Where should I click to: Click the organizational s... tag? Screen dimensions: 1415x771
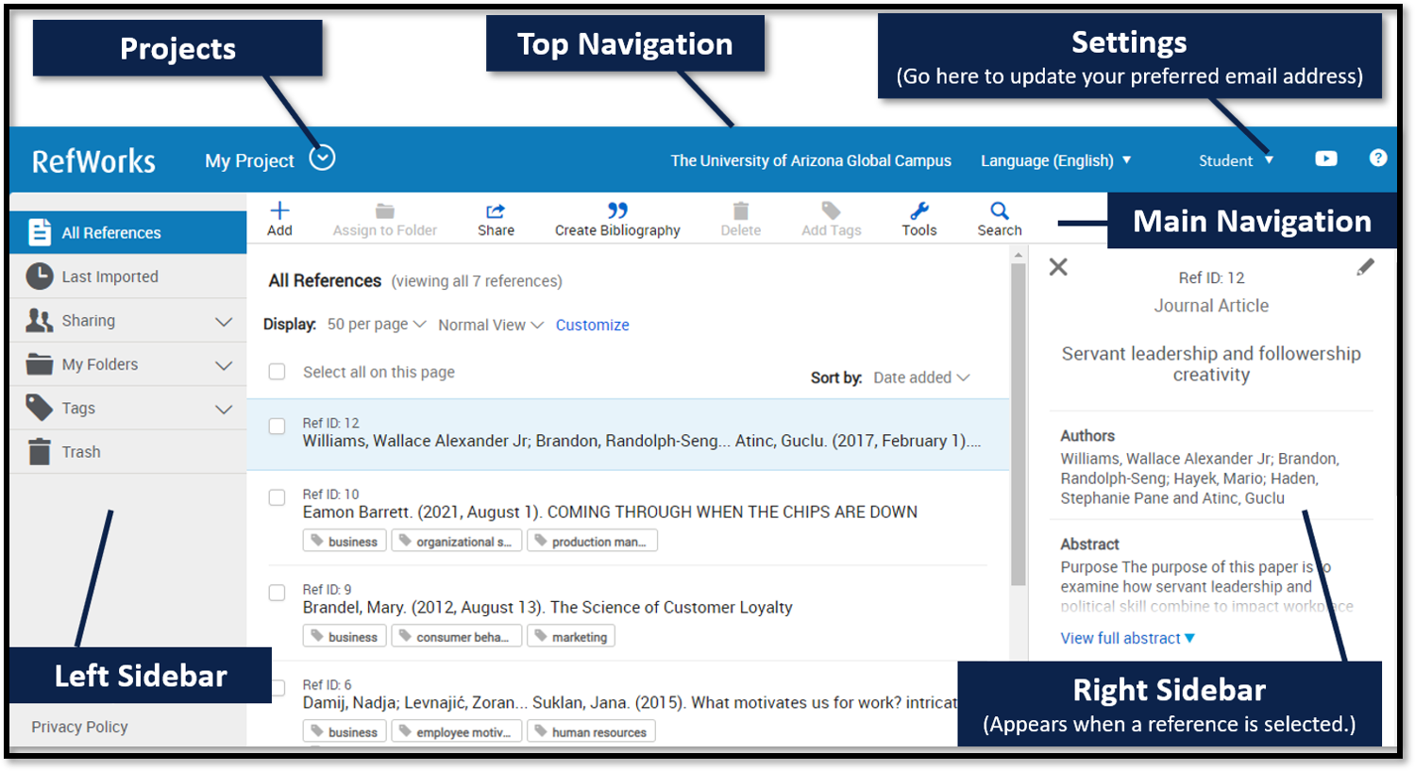(456, 542)
